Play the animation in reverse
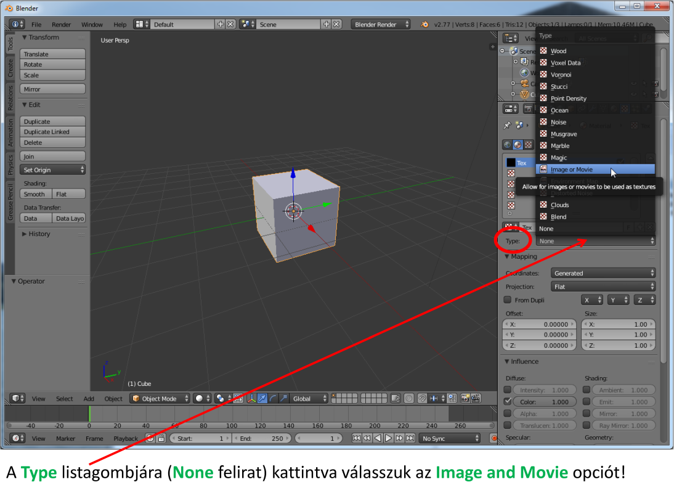 378,438
